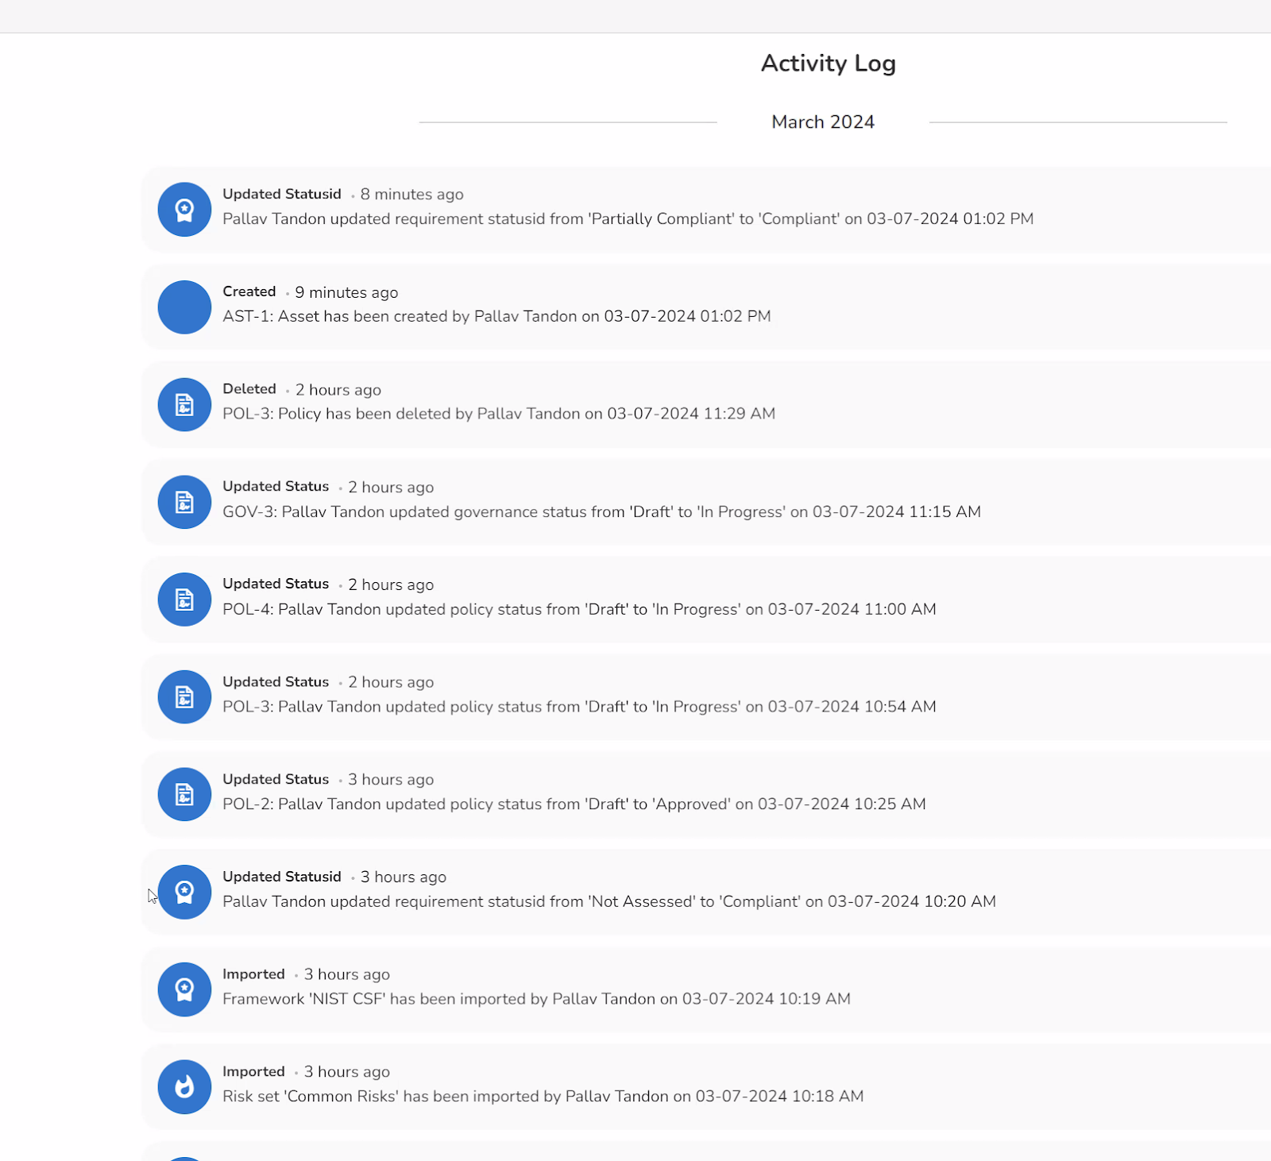Select the Activity Log heading
This screenshot has height=1161, width=1271.
[x=828, y=64]
